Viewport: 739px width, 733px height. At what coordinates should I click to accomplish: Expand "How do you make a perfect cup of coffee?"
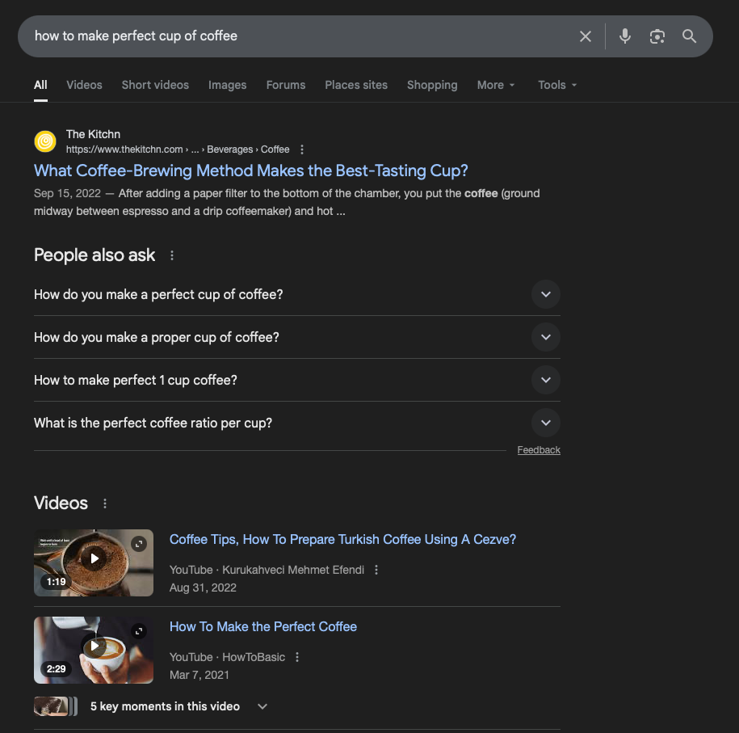[546, 294]
